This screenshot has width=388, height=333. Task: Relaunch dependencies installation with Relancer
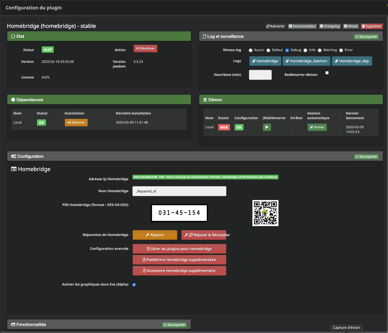point(76,123)
